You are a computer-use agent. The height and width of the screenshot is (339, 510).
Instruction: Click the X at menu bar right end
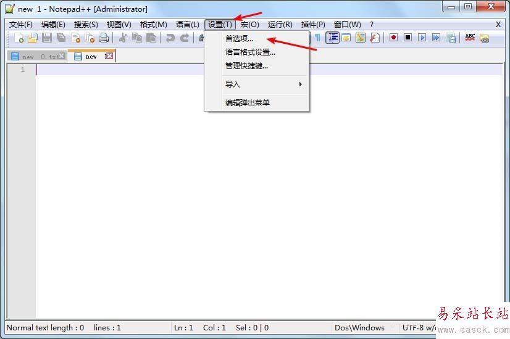point(498,25)
